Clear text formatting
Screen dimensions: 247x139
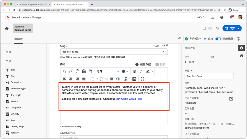click(x=126, y=79)
